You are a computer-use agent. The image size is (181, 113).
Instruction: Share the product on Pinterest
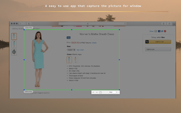click(x=165, y=31)
